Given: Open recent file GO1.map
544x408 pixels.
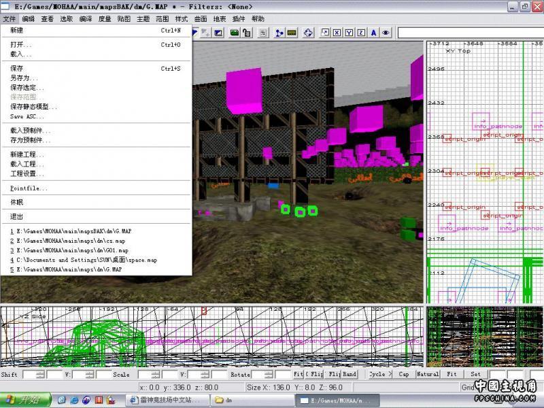Looking at the screenshot, I should pos(96,250).
